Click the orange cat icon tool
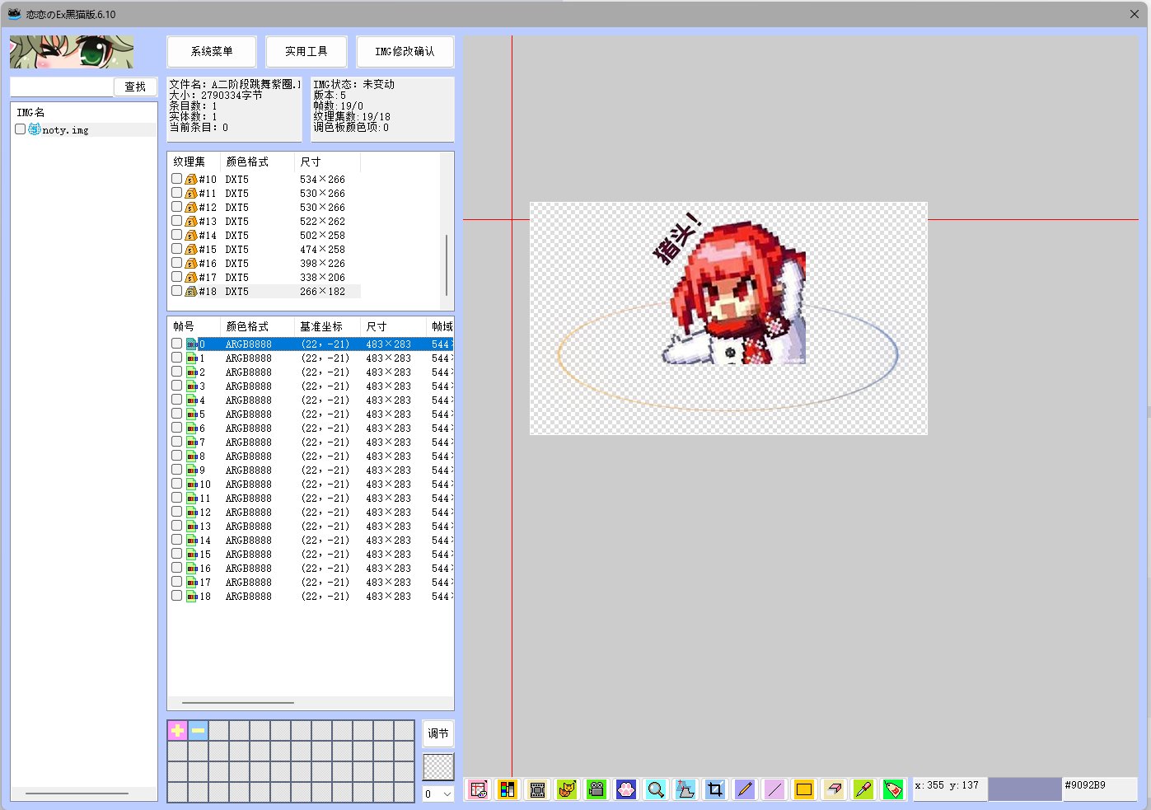Image resolution: width=1151 pixels, height=810 pixels. click(x=567, y=789)
